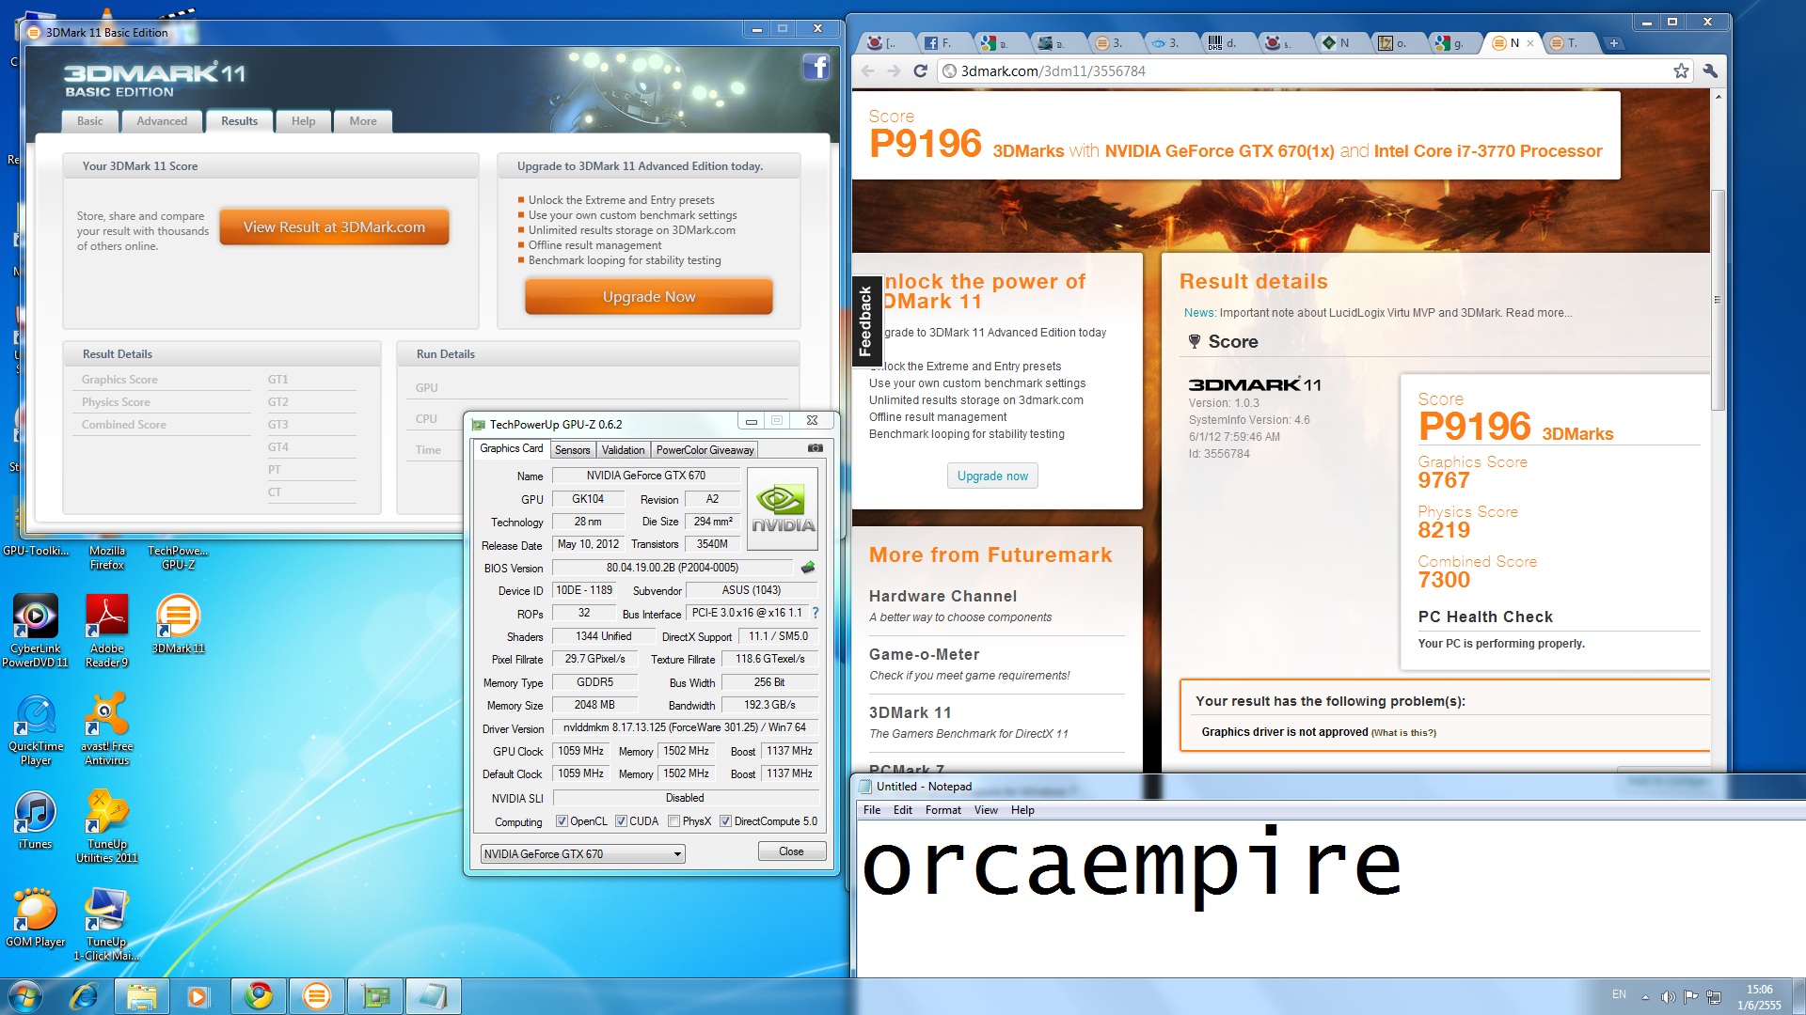Toggle the PhysX checkbox
The image size is (1806, 1015).
coord(673,821)
